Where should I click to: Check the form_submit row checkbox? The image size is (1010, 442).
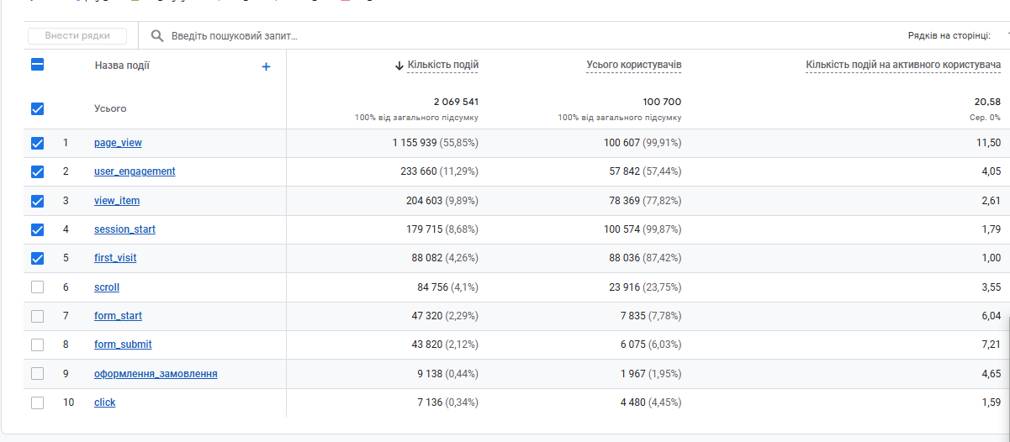click(37, 345)
